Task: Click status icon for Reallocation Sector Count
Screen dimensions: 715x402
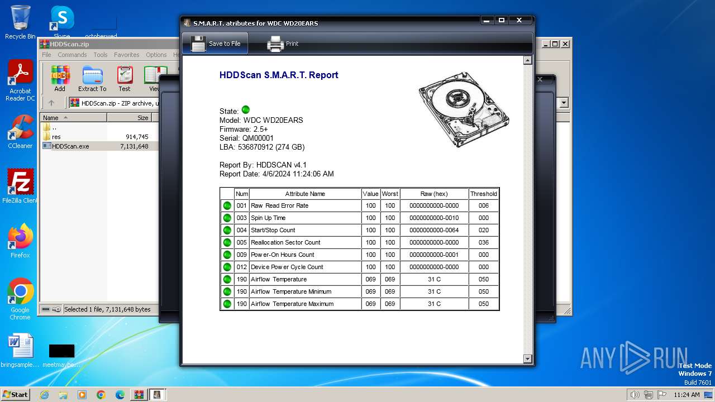Action: click(227, 242)
